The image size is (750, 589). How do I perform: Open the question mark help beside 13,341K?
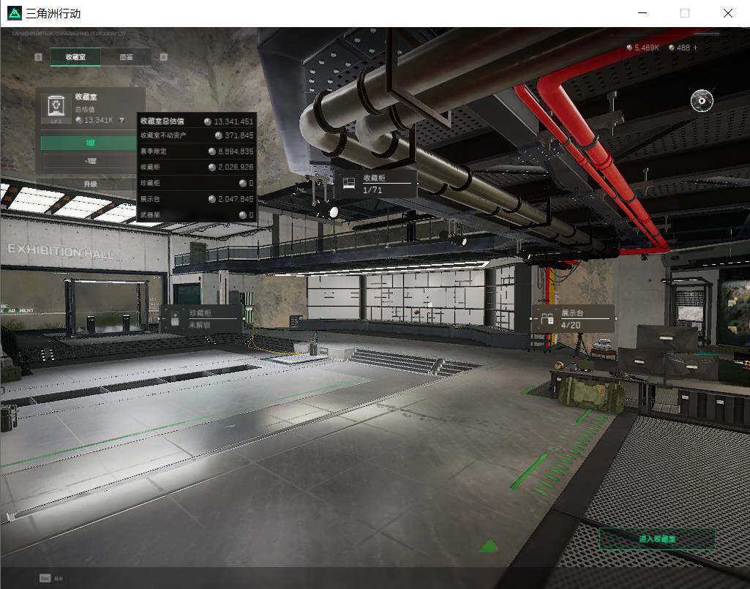122,120
